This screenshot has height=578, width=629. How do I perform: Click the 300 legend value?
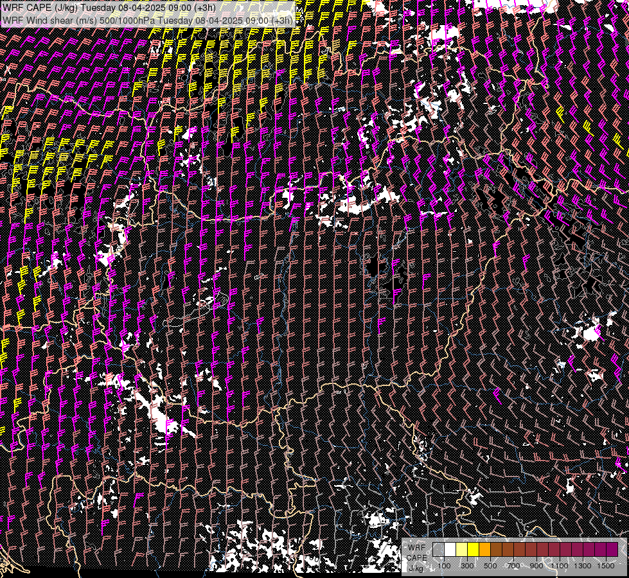click(467, 566)
